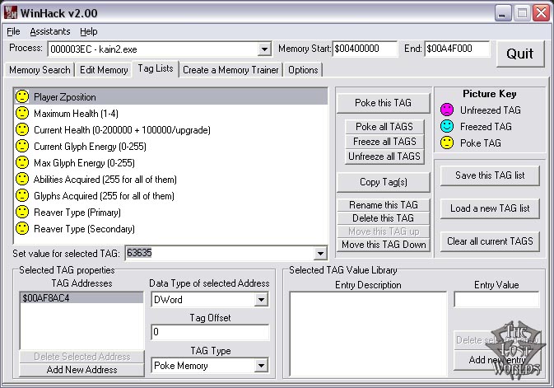Image resolution: width=554 pixels, height=388 pixels.
Task: Click the smiley icon beside Current Health
Action: 22,129
